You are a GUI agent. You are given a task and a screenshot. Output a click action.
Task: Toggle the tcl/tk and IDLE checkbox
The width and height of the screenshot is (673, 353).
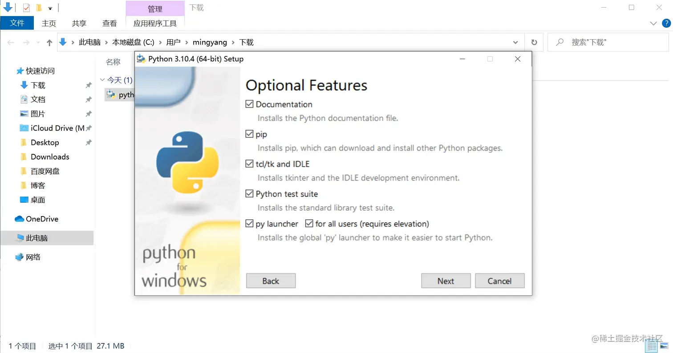pos(249,164)
